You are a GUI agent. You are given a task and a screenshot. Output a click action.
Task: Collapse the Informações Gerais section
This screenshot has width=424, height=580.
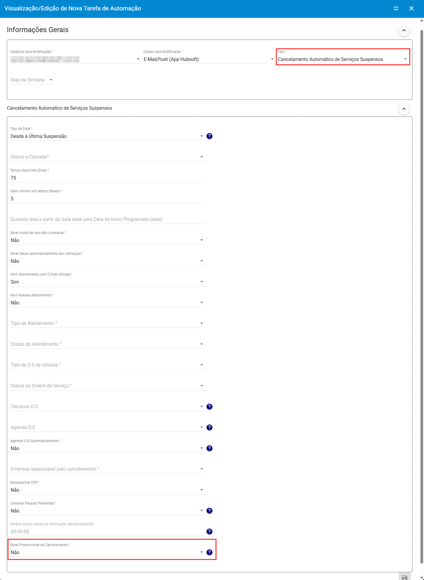[404, 30]
